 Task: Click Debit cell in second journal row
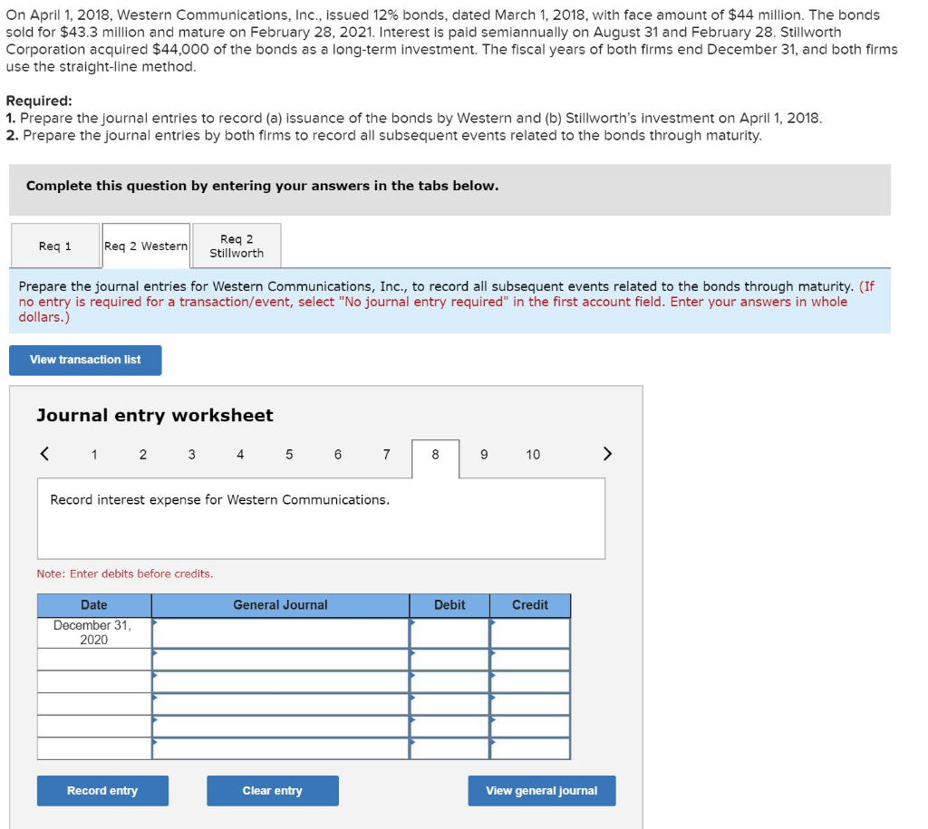click(x=449, y=660)
